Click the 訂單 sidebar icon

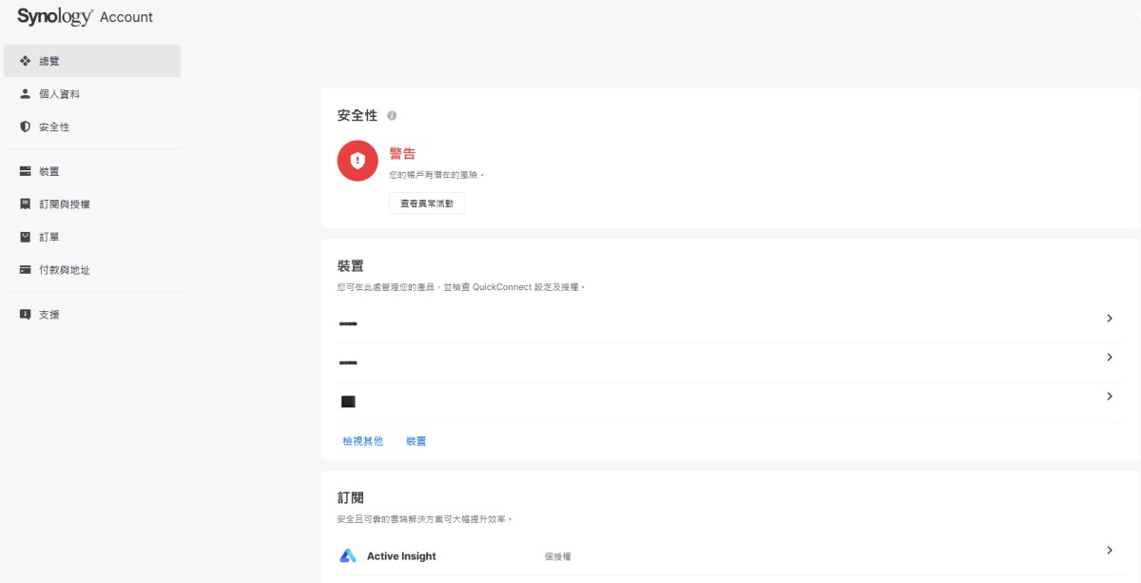point(26,237)
